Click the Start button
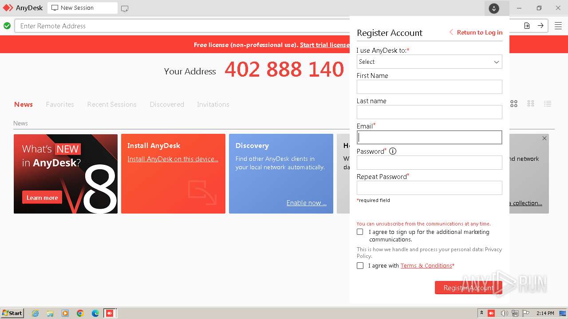Image resolution: width=568 pixels, height=319 pixels. click(x=12, y=313)
